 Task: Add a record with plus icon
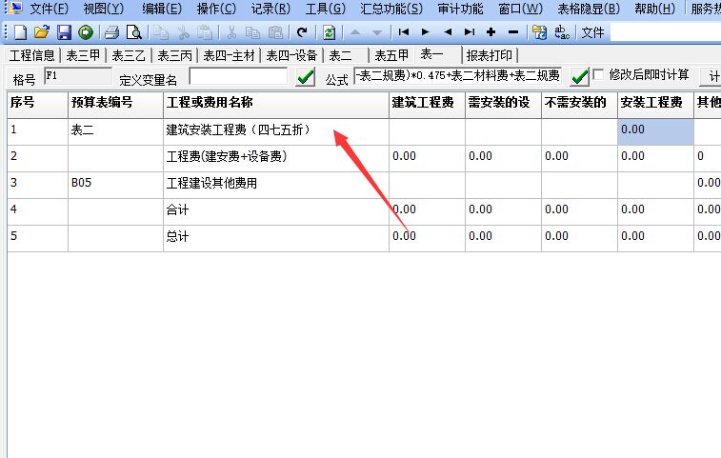tap(491, 31)
